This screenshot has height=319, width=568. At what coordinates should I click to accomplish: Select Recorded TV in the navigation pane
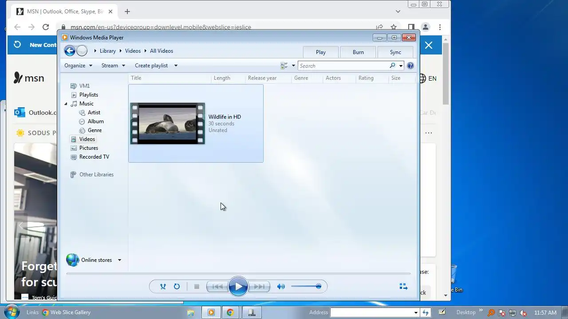point(90,157)
